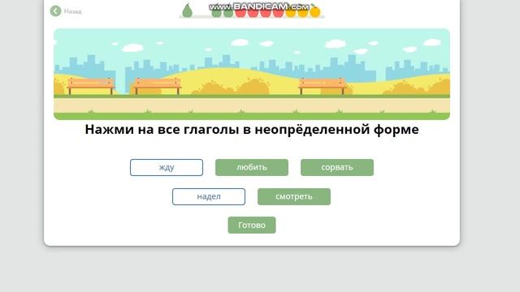Deselect the word сорвать

point(337,168)
